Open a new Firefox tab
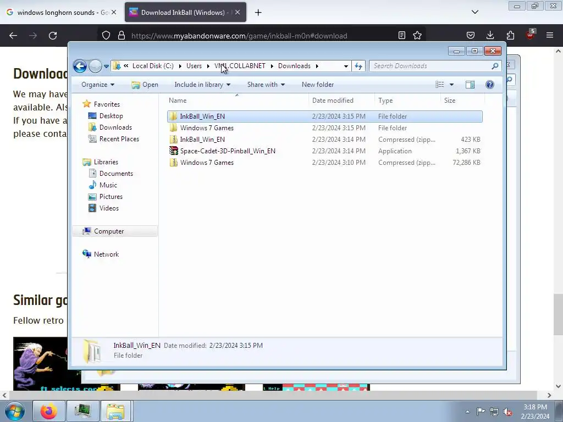The height and width of the screenshot is (422, 563). click(258, 13)
